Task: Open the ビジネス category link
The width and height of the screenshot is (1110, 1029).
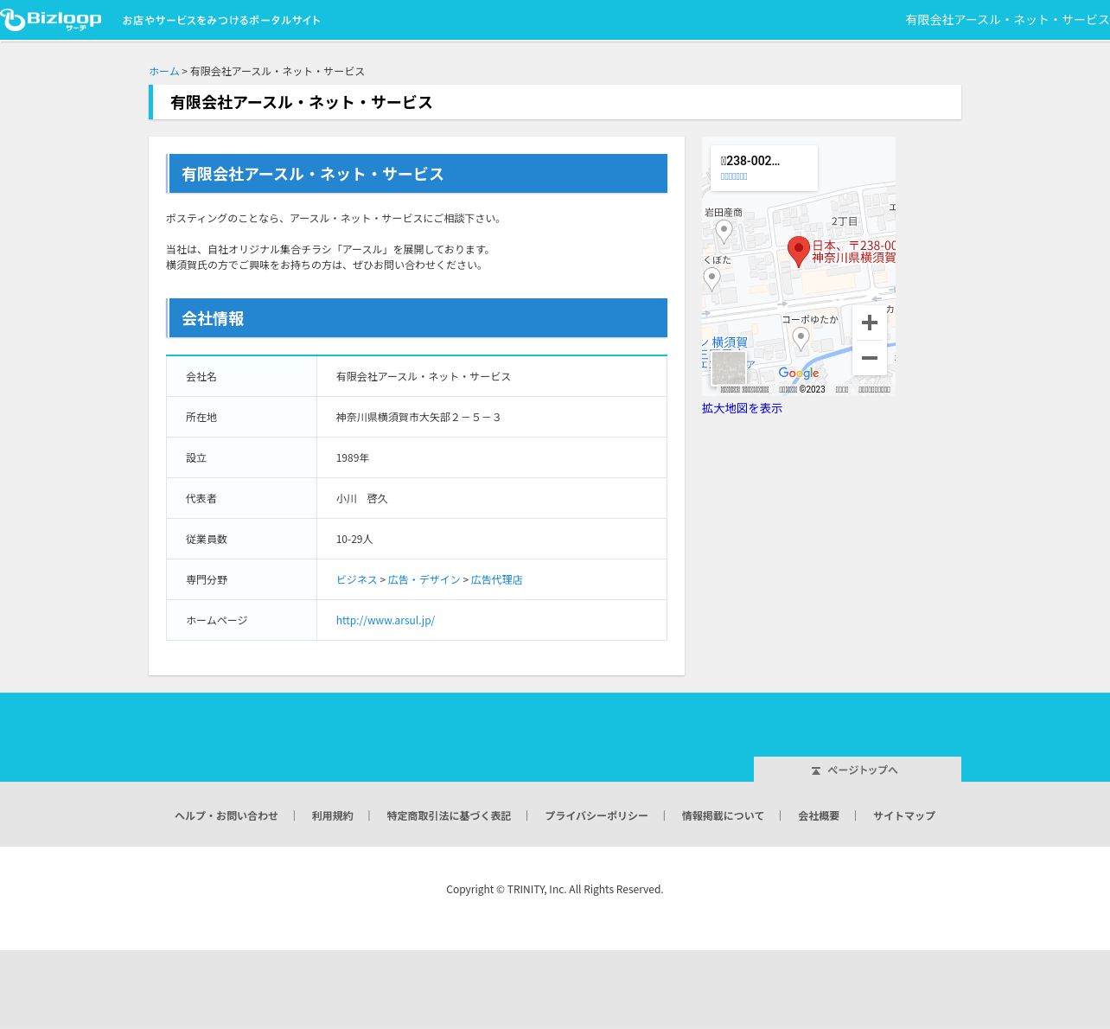Action: click(x=357, y=579)
